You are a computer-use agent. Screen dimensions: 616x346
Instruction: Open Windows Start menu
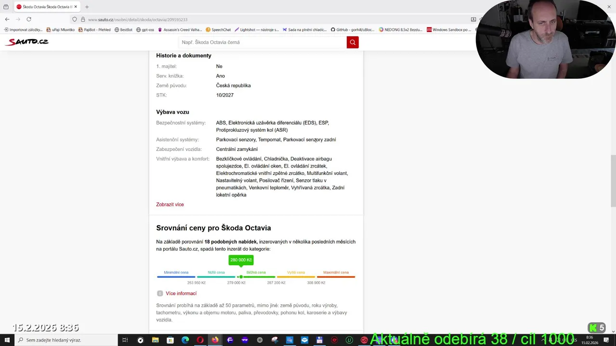click(7, 340)
